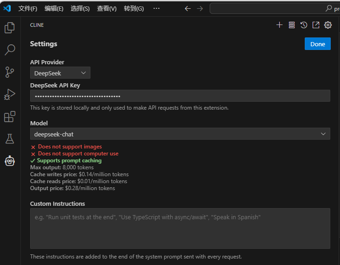Click the DeepSeek API Key field
340x265 pixels.
coord(180,96)
